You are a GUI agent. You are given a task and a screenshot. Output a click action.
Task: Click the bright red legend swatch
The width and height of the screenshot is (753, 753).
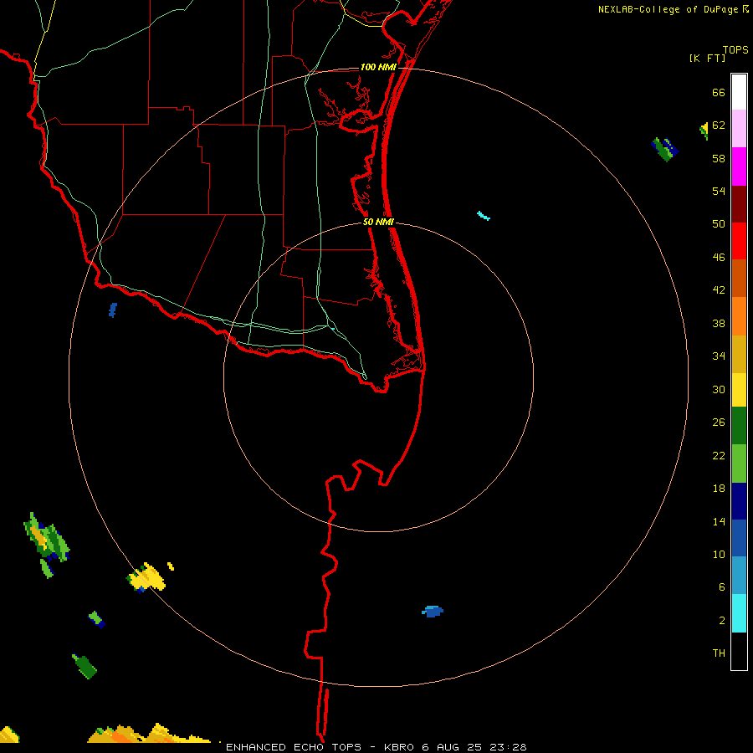click(739, 241)
